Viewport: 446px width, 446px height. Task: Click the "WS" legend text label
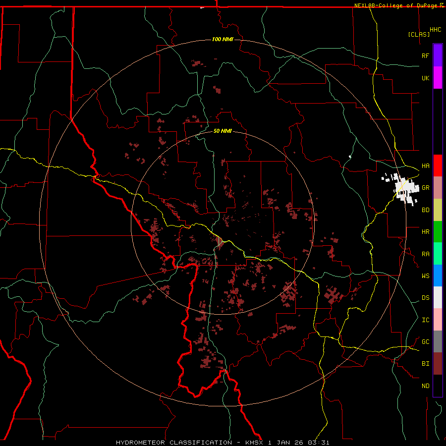pos(426,276)
